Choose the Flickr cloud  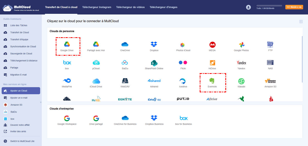tap(183, 65)
